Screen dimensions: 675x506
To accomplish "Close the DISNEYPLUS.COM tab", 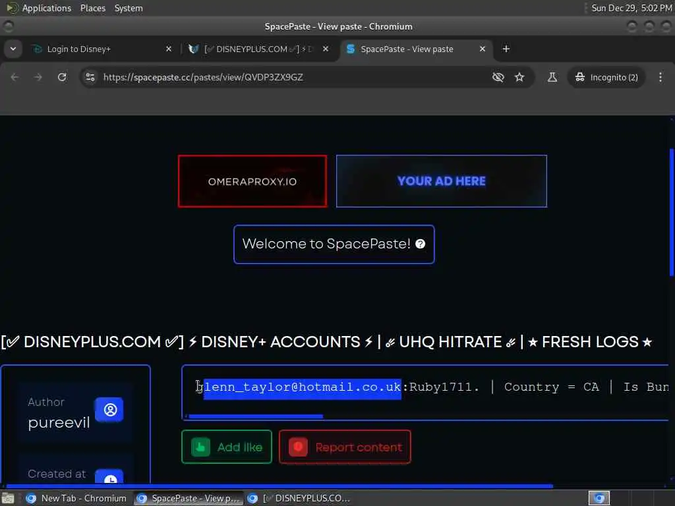I will pos(326,49).
